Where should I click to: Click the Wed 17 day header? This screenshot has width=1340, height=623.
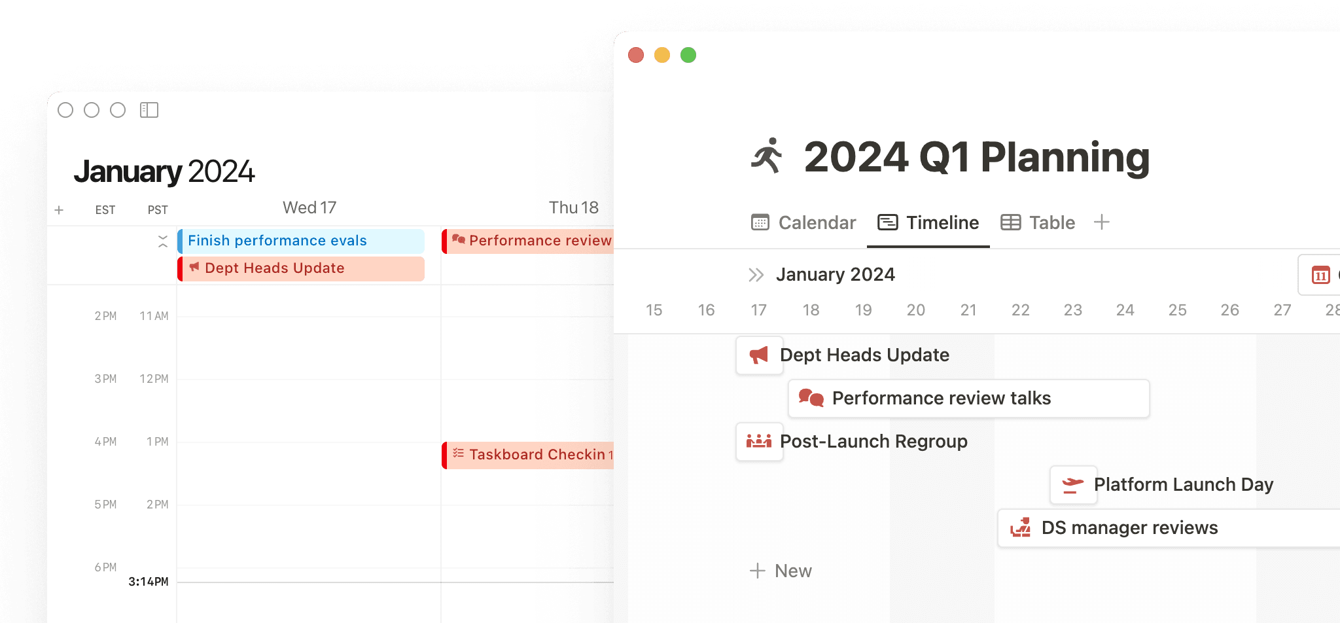pyautogui.click(x=309, y=207)
